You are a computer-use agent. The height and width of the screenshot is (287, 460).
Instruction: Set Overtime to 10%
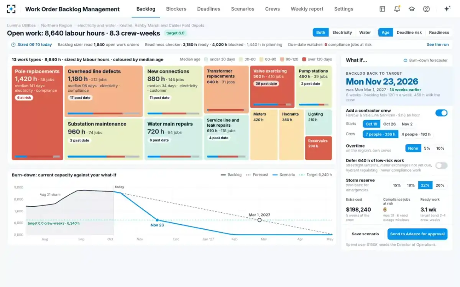tap(440, 148)
